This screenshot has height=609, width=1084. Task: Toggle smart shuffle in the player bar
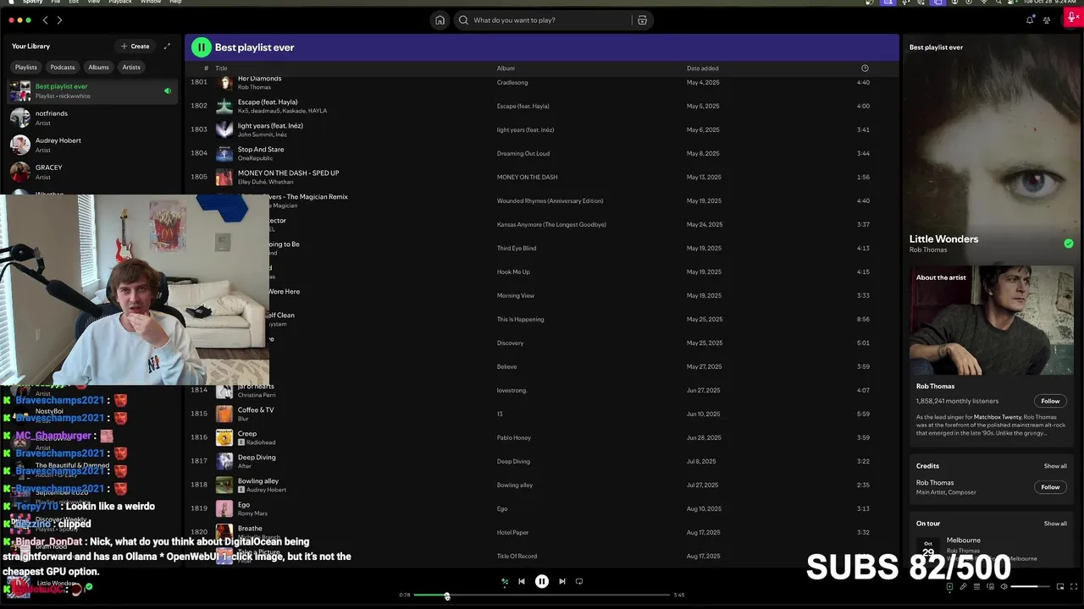point(505,581)
